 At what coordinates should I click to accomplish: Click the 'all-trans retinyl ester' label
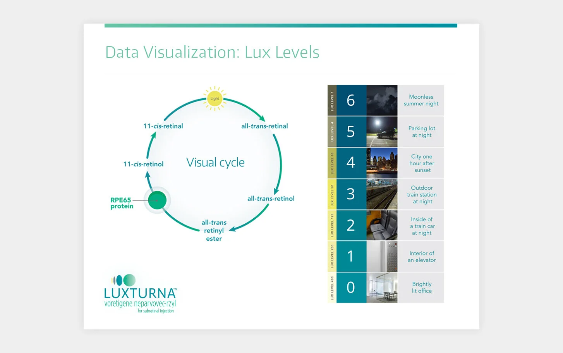214,231
